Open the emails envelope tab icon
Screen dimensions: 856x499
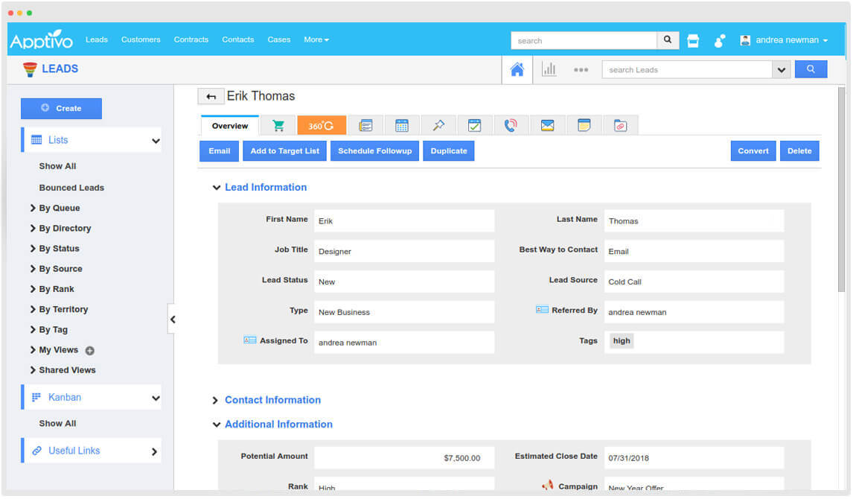548,126
